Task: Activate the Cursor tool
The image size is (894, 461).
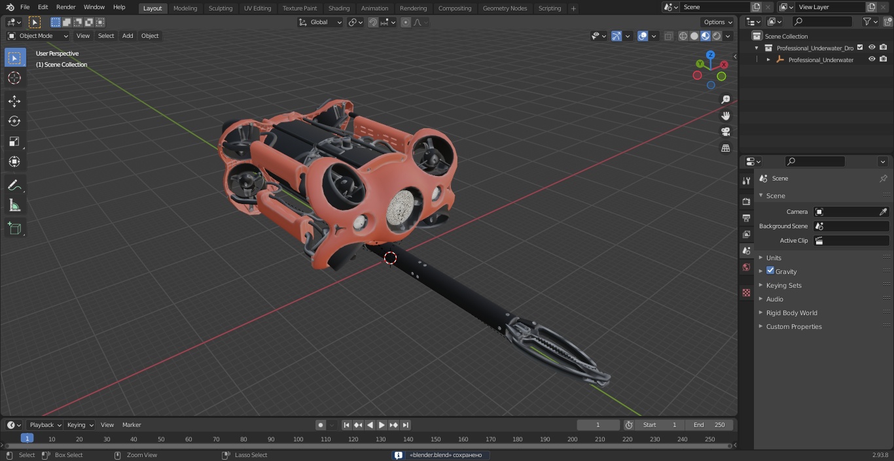Action: 14,78
